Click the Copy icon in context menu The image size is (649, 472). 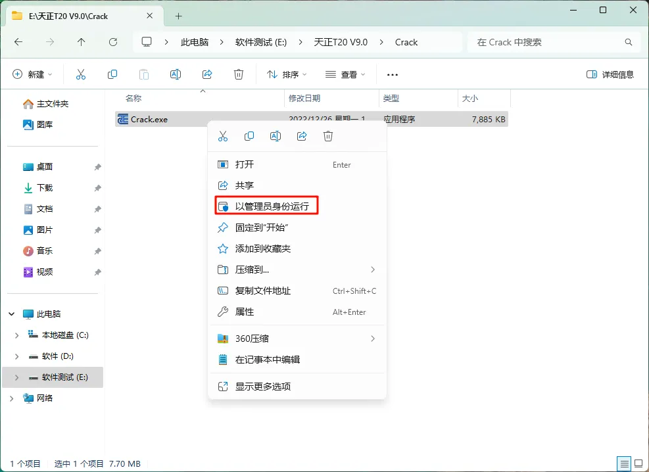coord(249,136)
